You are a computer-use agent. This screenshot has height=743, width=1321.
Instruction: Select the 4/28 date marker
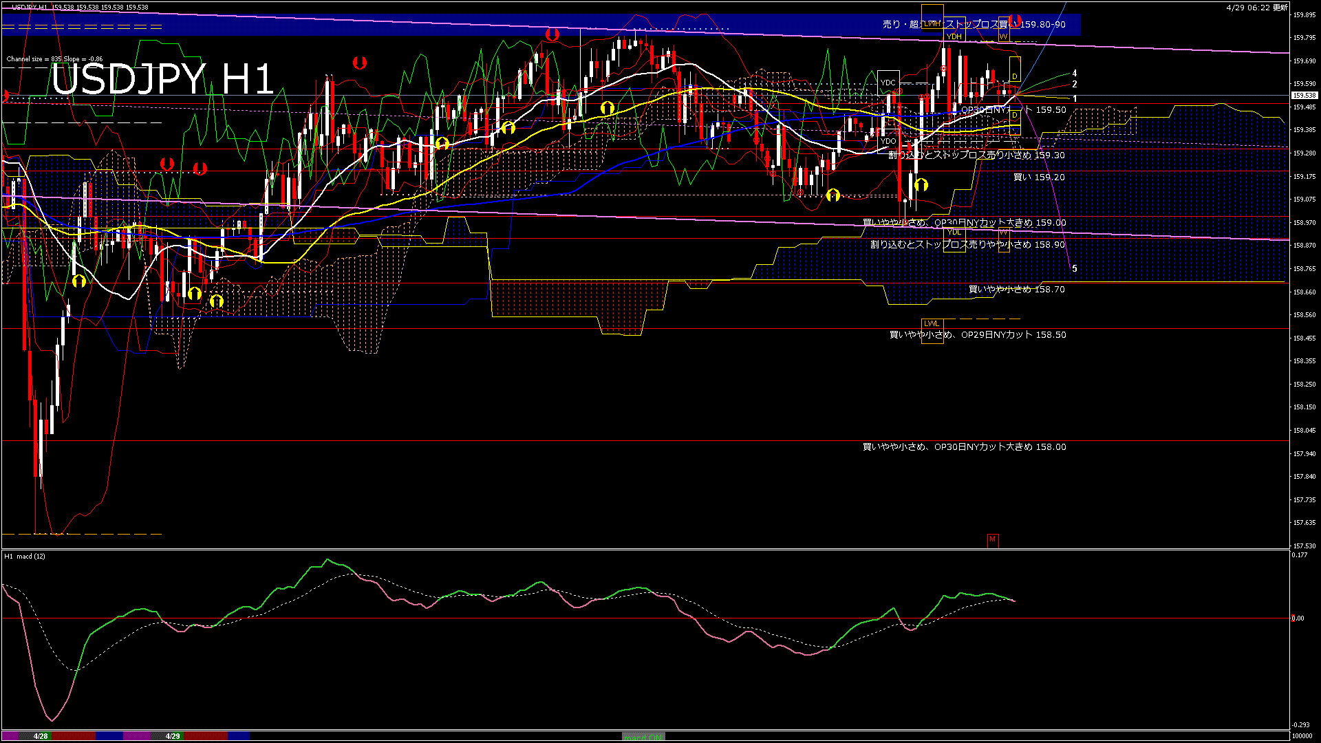click(x=41, y=736)
